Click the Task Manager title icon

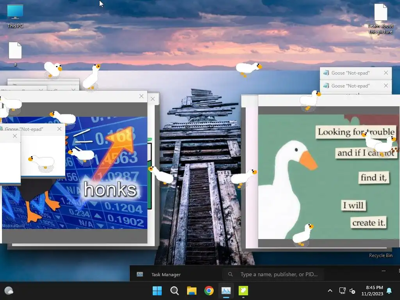click(x=140, y=274)
